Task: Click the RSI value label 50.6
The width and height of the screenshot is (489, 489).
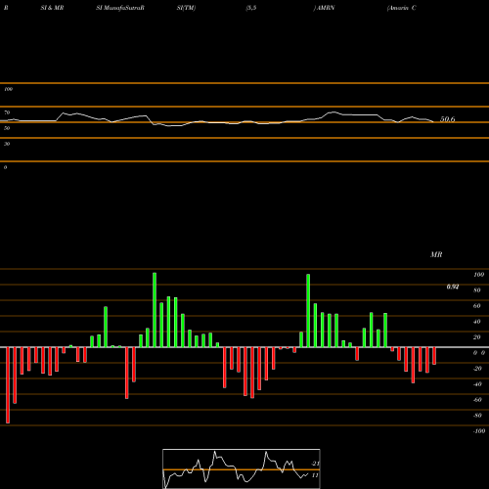Action: tap(448, 119)
